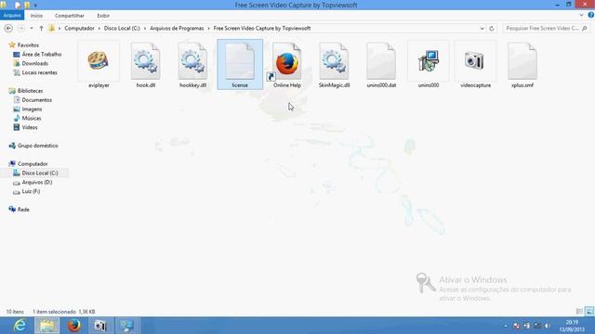Click the taskbar clock showing 20:19
The width and height of the screenshot is (595, 334).
[x=572, y=326]
